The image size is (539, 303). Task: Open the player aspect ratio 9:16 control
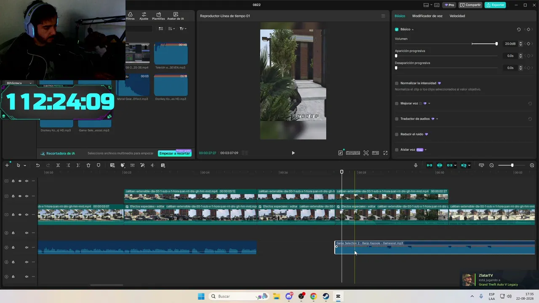[x=375, y=153]
